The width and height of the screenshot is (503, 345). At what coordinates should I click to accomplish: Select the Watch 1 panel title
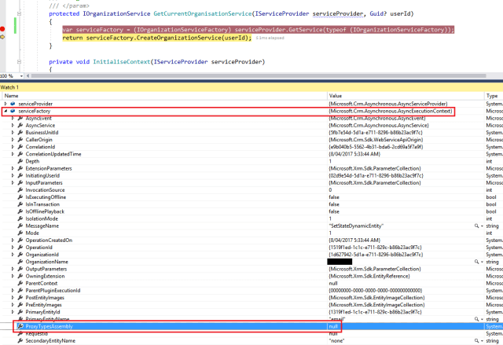pyautogui.click(x=12, y=86)
